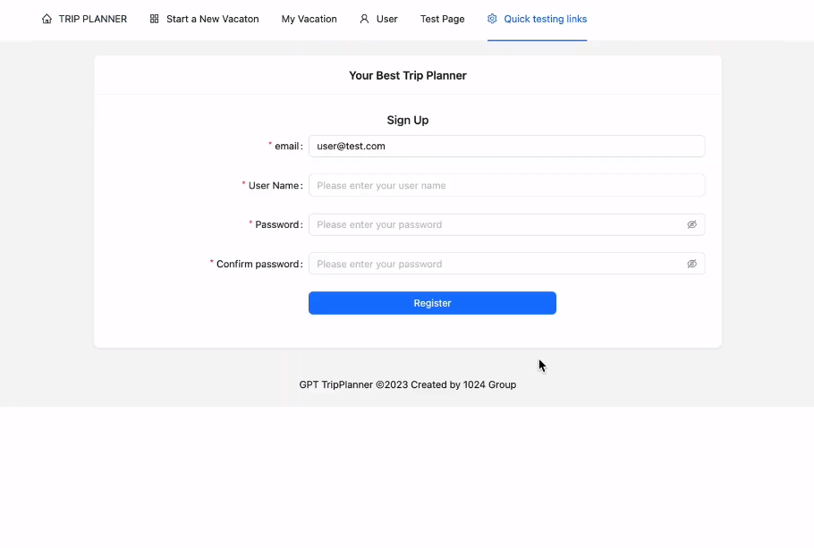
Task: Click the grid icon beside Start a New Vacaton
Action: (x=155, y=19)
